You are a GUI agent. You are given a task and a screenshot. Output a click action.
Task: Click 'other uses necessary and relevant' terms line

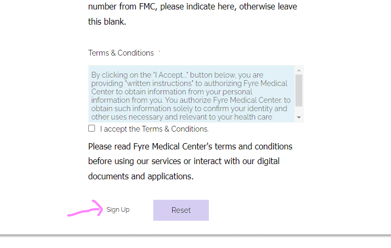tap(182, 117)
